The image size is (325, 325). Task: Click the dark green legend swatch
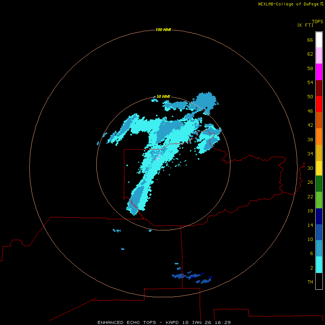point(319,184)
